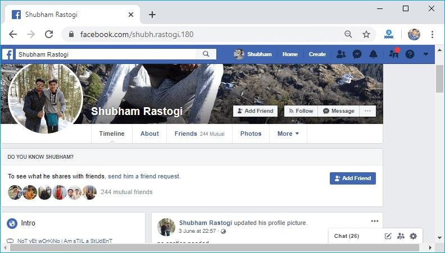445x253 pixels.
Task: Click the padlock site info icon
Action: pos(71,34)
